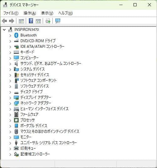The width and height of the screenshot is (157, 168).
Task: Click the update driver toolbar icon
Action: 48,21
